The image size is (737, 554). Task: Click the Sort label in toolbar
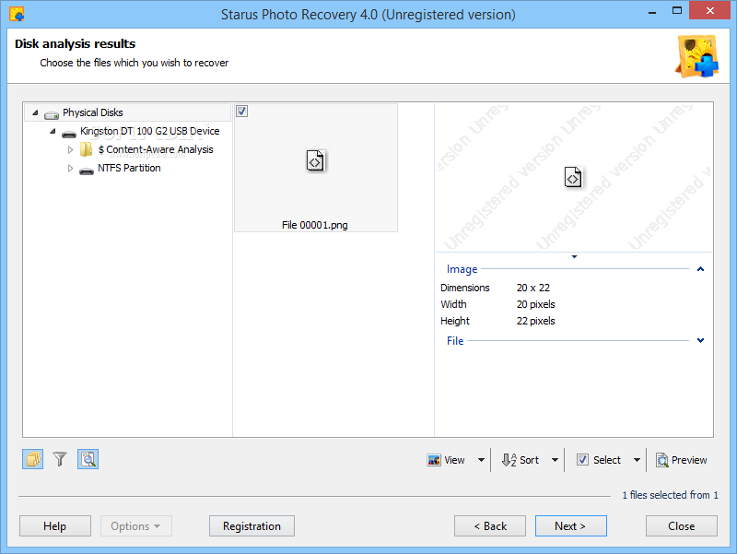tap(529, 460)
